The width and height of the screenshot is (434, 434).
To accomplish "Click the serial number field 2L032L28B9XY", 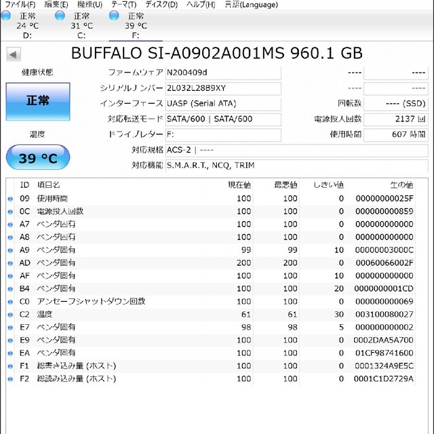I will point(223,88).
